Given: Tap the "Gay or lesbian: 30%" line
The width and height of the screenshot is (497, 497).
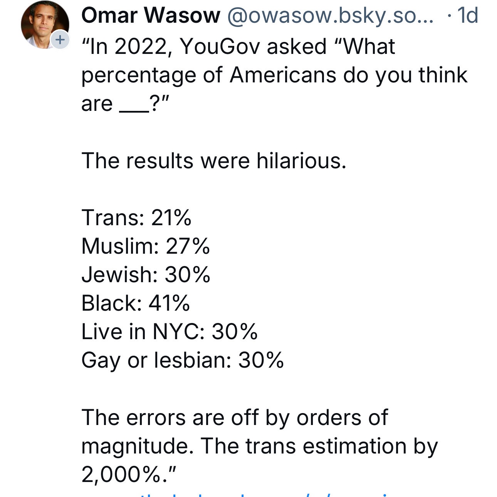Looking at the screenshot, I should pos(183,360).
